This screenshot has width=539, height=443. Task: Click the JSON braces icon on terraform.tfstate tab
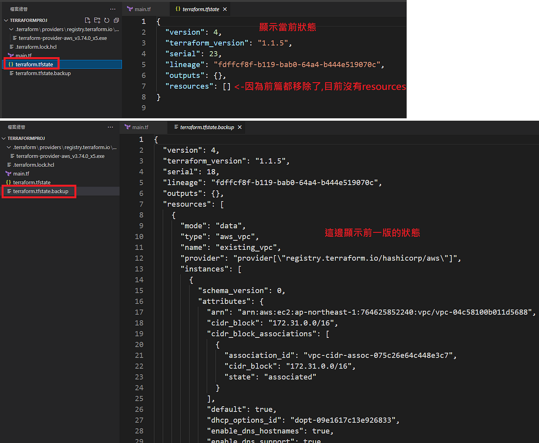(x=177, y=9)
